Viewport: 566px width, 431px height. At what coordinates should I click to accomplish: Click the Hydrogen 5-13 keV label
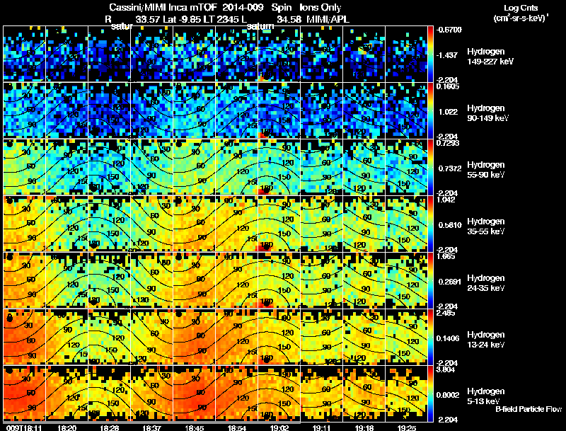tap(486, 396)
